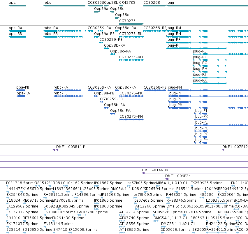
Task: Click the 'CG30259-RA' transcript label
Action: coord(99,28)
